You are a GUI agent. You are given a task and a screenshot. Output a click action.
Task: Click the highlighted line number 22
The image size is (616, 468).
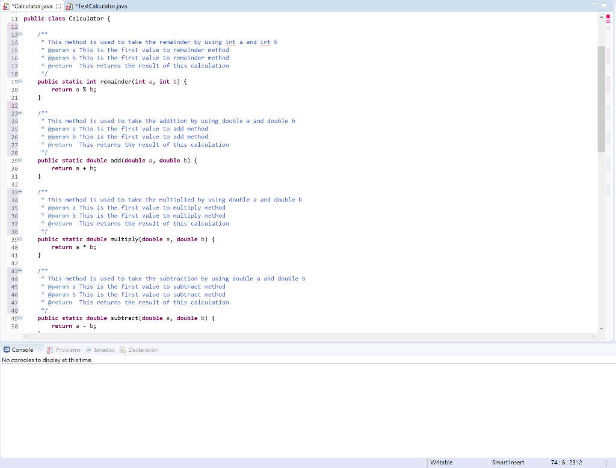[x=14, y=105]
